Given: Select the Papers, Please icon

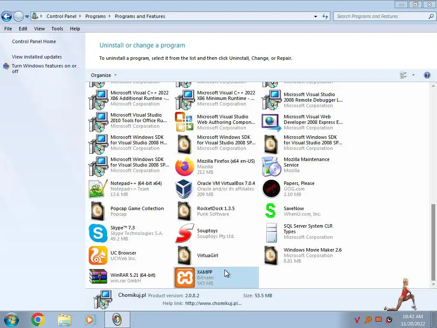Looking at the screenshot, I should (271, 188).
